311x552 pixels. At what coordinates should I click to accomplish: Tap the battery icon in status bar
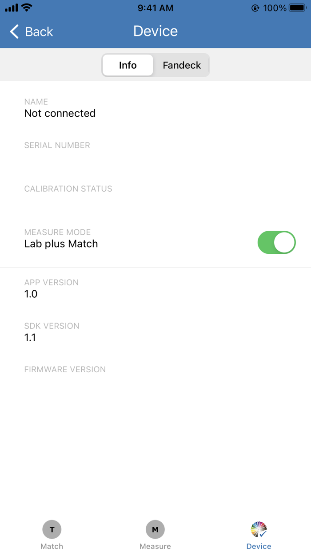(x=297, y=8)
